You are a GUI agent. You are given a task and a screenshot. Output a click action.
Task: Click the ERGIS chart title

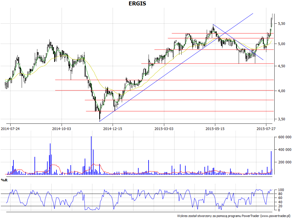[x=137, y=3]
